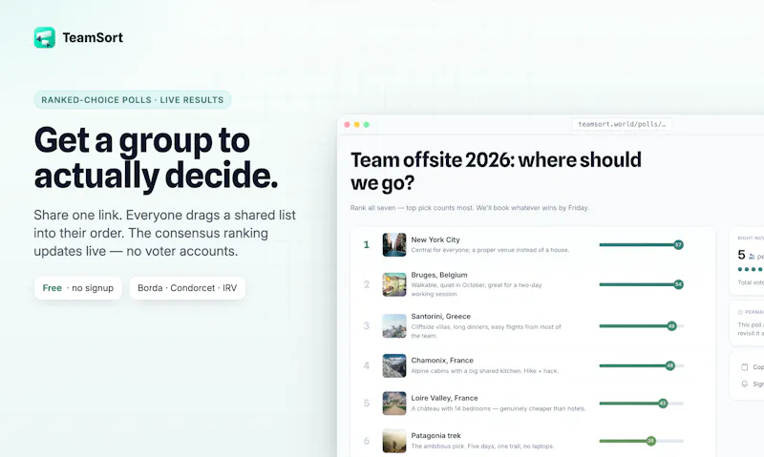
Task: Select the 'New York City' option title
Action: [435, 239]
